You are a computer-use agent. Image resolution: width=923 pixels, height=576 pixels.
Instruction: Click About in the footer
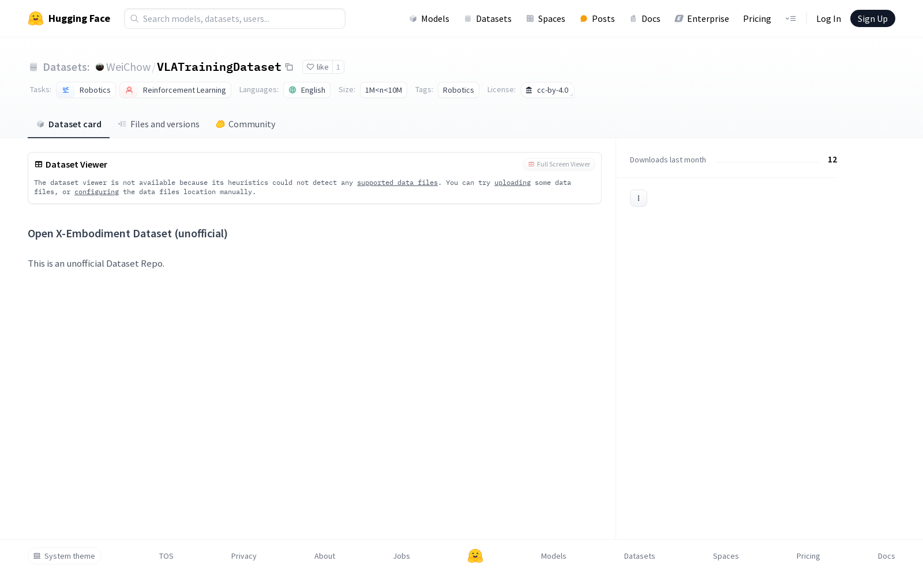[x=325, y=556]
